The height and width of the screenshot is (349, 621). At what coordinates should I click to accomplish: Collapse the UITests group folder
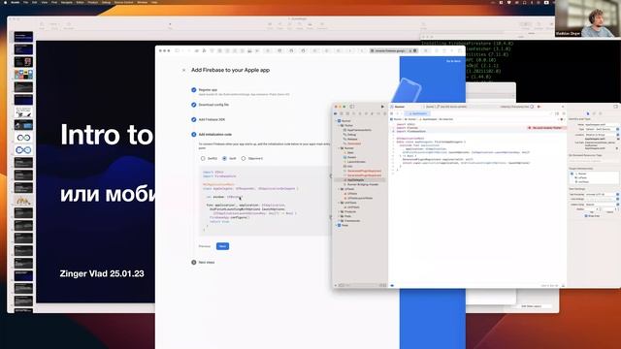click(x=340, y=189)
